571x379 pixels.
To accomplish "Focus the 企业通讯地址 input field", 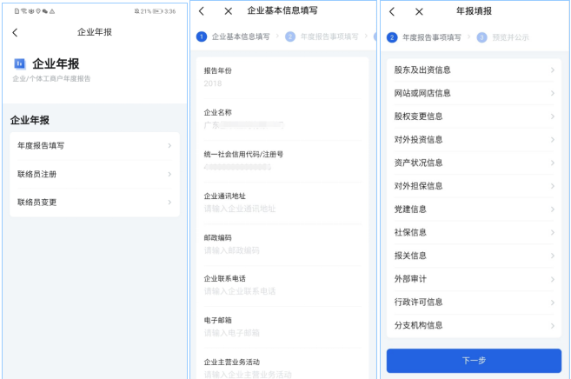I will click(x=282, y=209).
